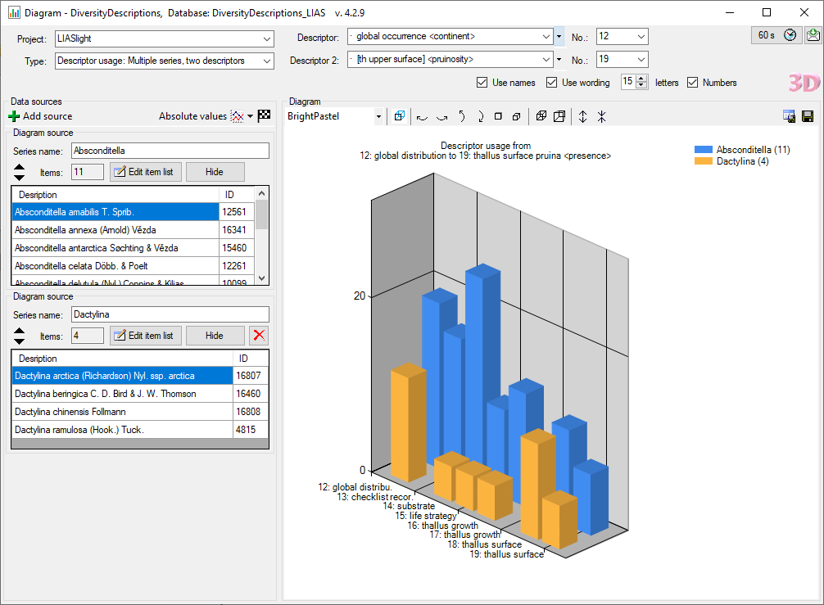The height and width of the screenshot is (605, 824).
Task: Click the Absconditella legend color swatch
Action: (x=703, y=150)
